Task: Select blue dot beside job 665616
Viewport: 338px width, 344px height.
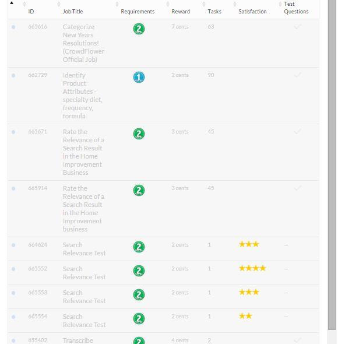Action: coord(13,27)
